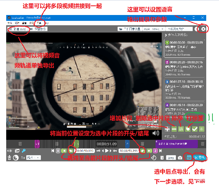Click the sort segments arrows icon
Image resolution: width=219 pixels, height=187 pixels.
[x=181, y=129]
